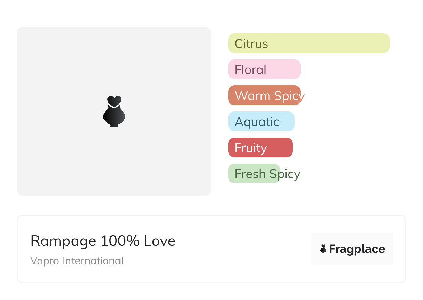Image resolution: width=423 pixels, height=300 pixels.
Task: Click the small Fragplace bottle logo icon
Action: (323, 249)
